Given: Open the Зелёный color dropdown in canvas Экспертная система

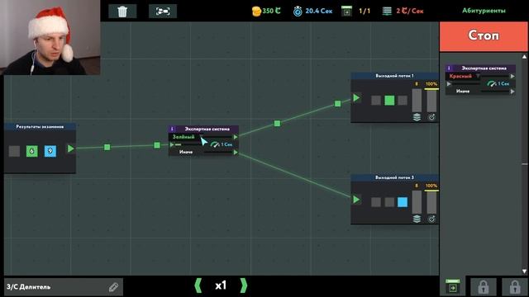Looking at the screenshot, I should click(187, 137).
